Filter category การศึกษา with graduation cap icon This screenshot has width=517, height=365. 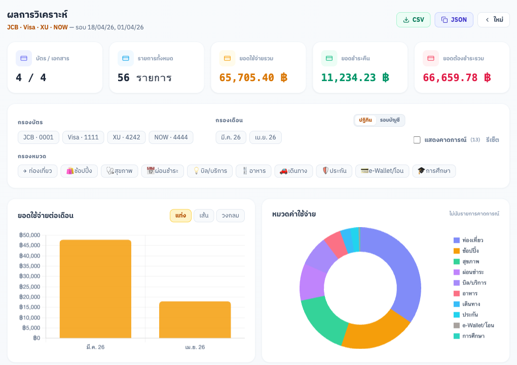click(x=434, y=171)
